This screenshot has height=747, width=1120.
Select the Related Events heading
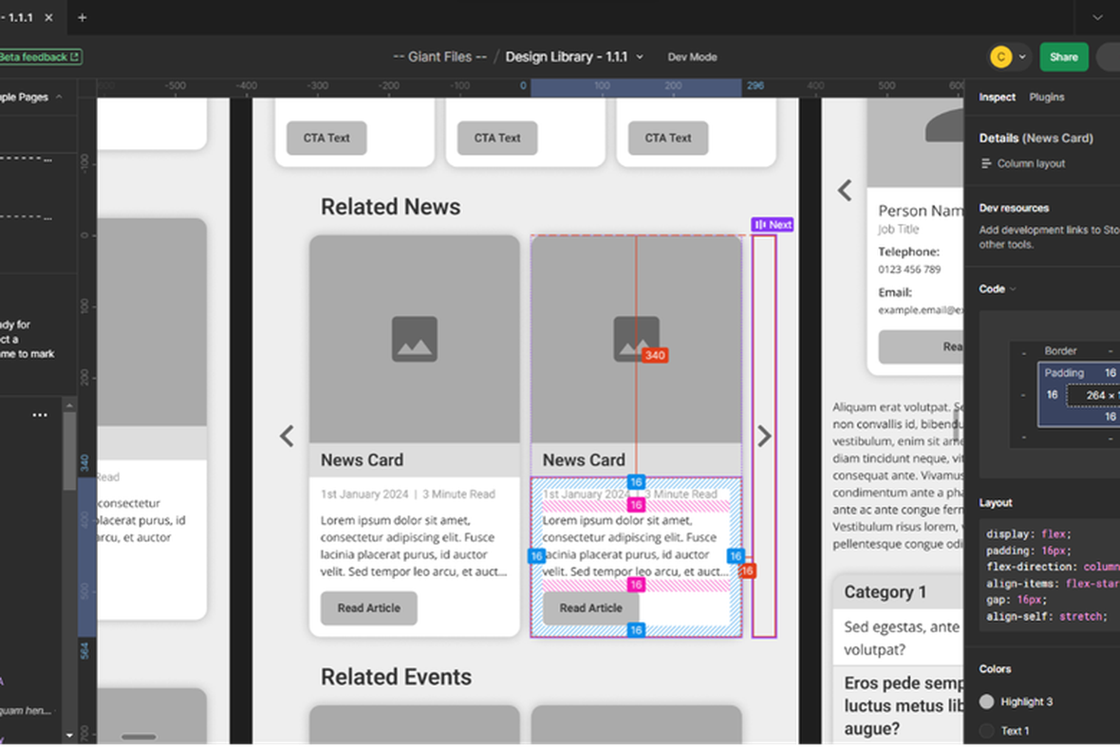(x=396, y=677)
